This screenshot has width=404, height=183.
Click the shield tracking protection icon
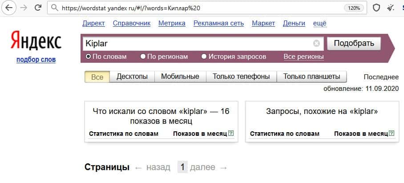(376, 8)
